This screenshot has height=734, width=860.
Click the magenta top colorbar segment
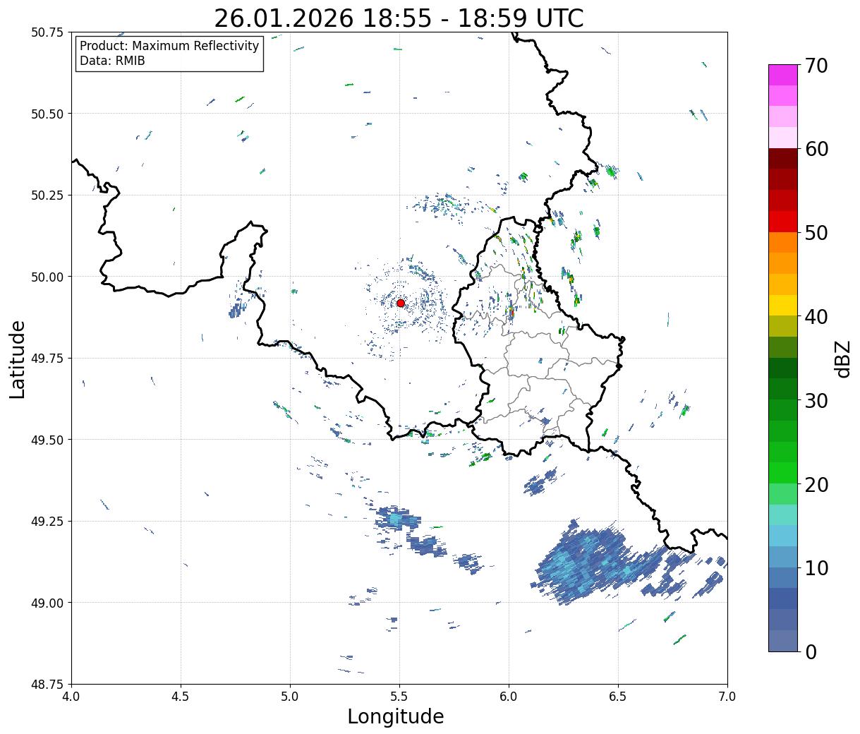[x=783, y=75]
